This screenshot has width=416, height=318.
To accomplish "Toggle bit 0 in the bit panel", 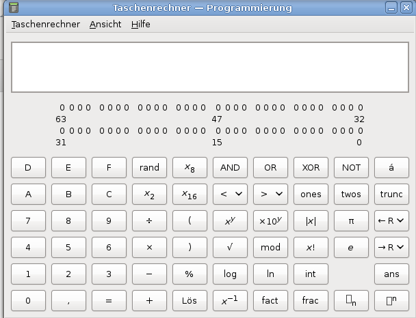I will tap(361, 131).
